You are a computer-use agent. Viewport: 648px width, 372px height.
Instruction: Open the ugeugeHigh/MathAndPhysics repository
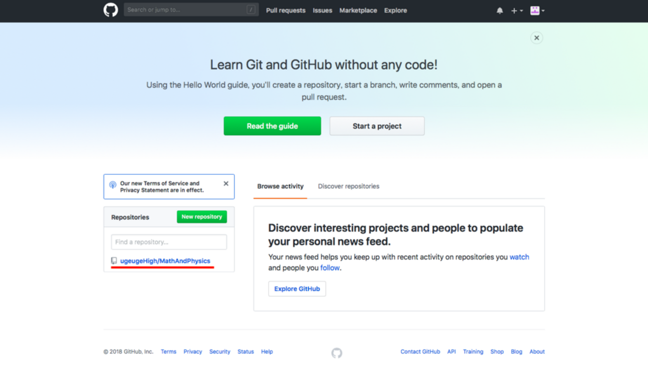coord(165,261)
